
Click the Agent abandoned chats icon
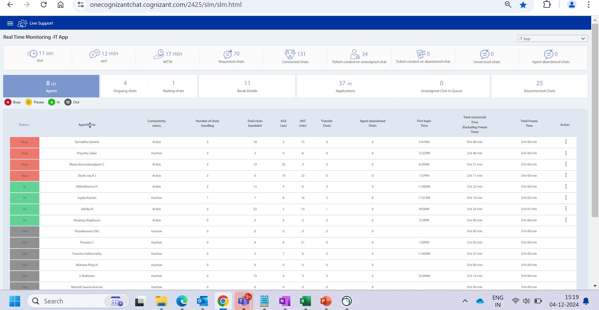tap(549, 54)
